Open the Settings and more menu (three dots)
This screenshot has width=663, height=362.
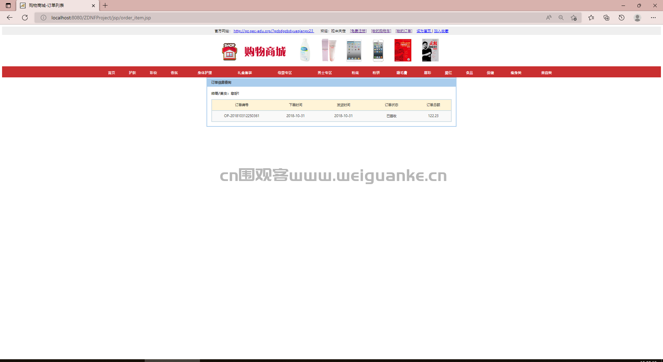pyautogui.click(x=653, y=18)
